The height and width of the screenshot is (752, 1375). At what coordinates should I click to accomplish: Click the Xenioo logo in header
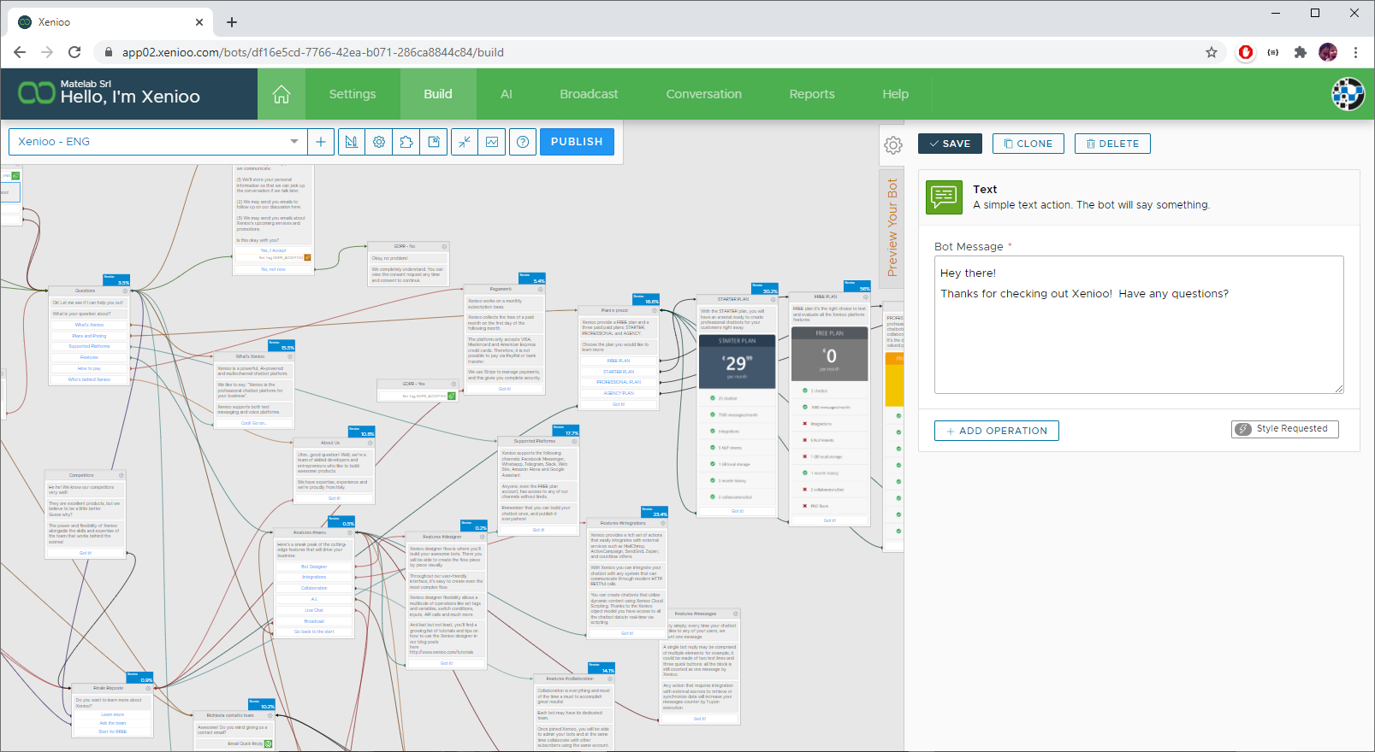coord(37,92)
